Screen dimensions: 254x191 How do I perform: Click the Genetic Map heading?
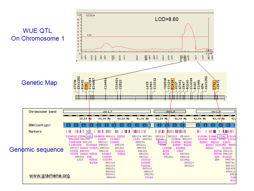point(39,83)
